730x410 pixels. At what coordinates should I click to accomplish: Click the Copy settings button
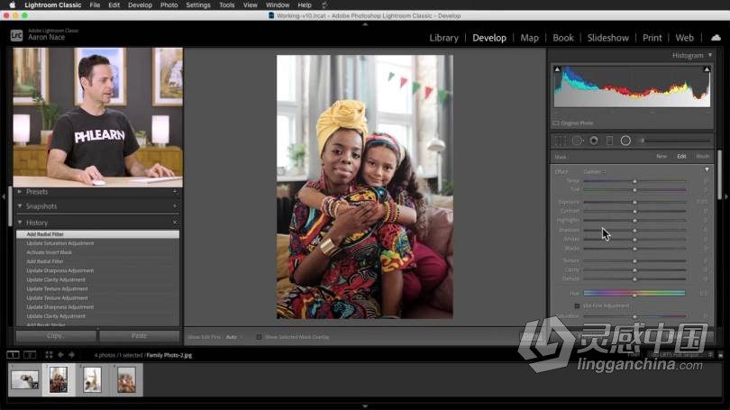[56, 335]
